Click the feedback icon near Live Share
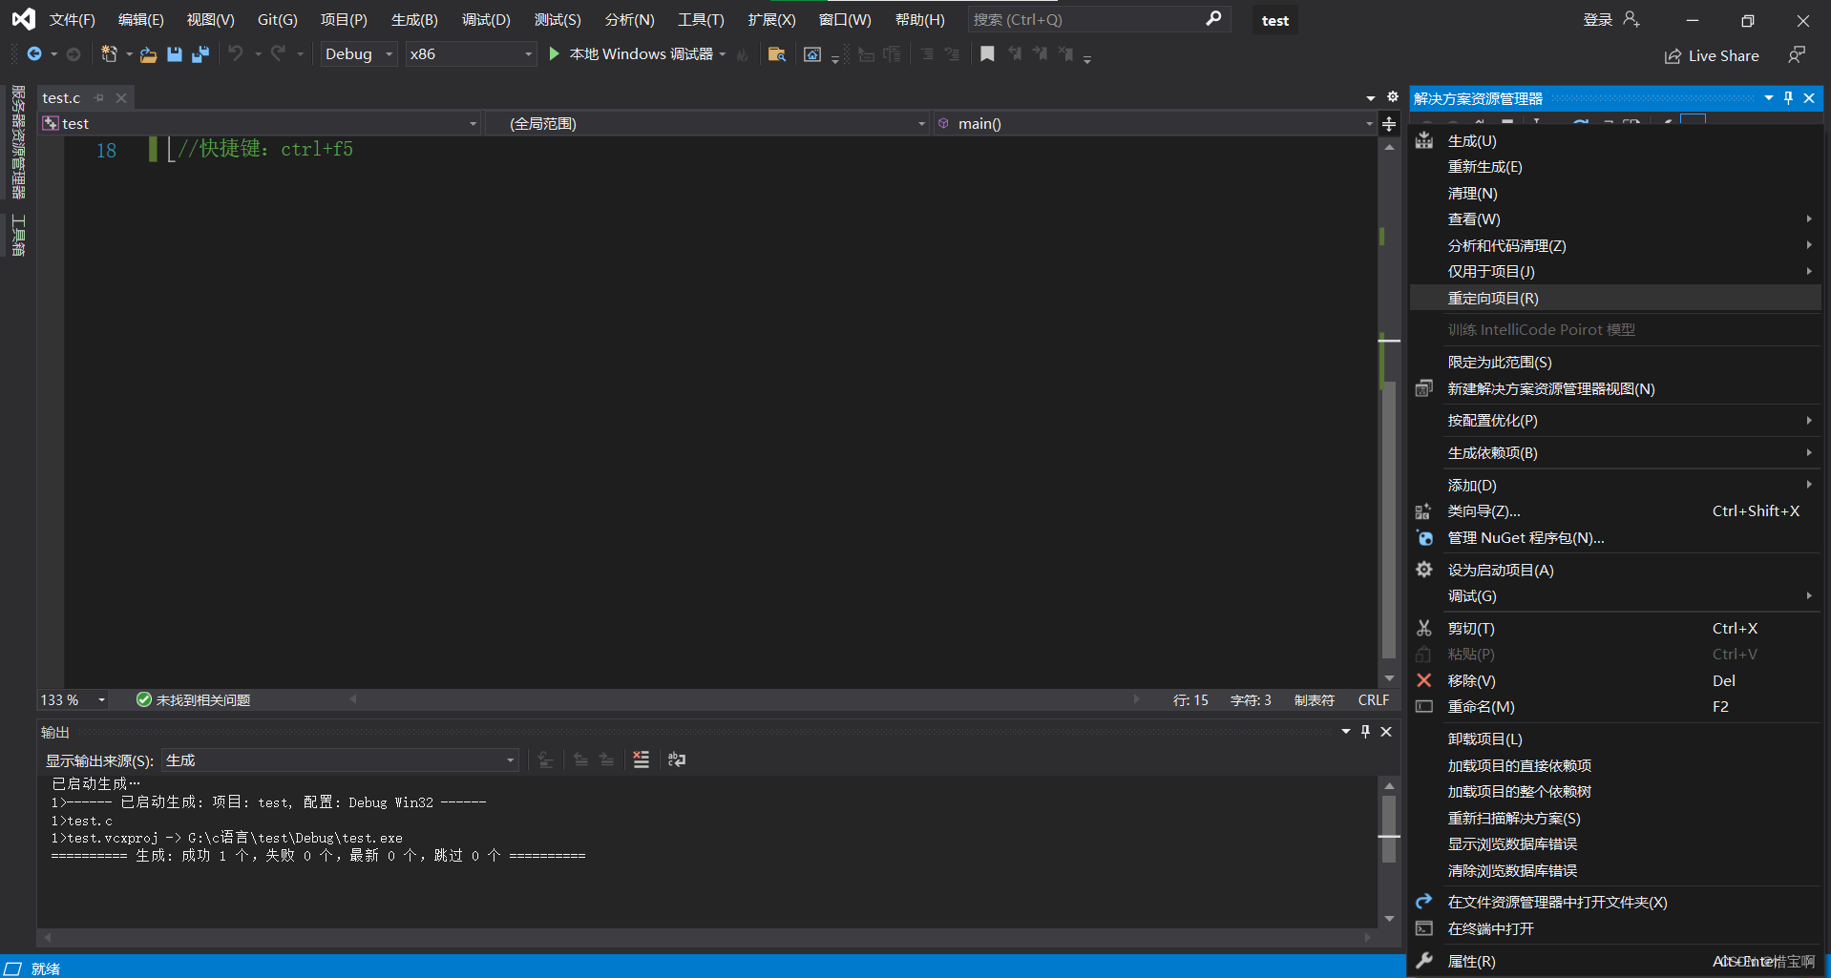 (x=1797, y=55)
